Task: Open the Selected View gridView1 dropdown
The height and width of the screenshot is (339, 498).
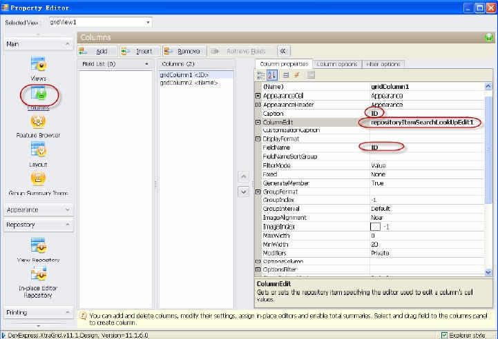Action: (148, 23)
